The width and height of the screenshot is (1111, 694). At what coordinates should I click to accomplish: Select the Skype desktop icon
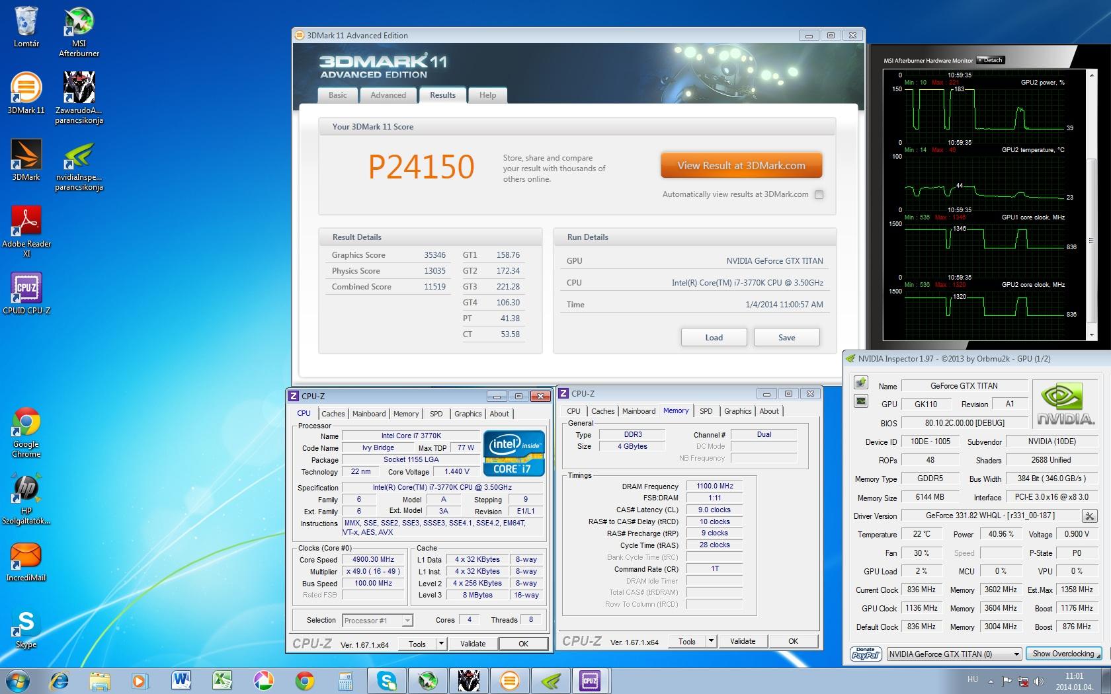point(26,629)
